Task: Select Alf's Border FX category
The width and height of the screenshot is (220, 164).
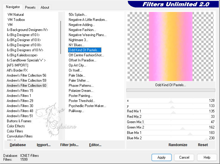Action: point(17,70)
